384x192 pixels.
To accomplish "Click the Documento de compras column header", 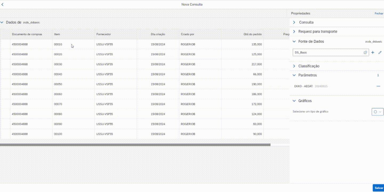I will coord(27,34).
